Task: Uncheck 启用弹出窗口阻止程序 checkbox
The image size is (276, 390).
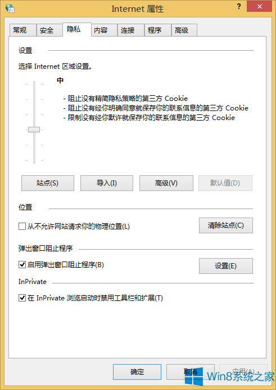Action: [22, 264]
